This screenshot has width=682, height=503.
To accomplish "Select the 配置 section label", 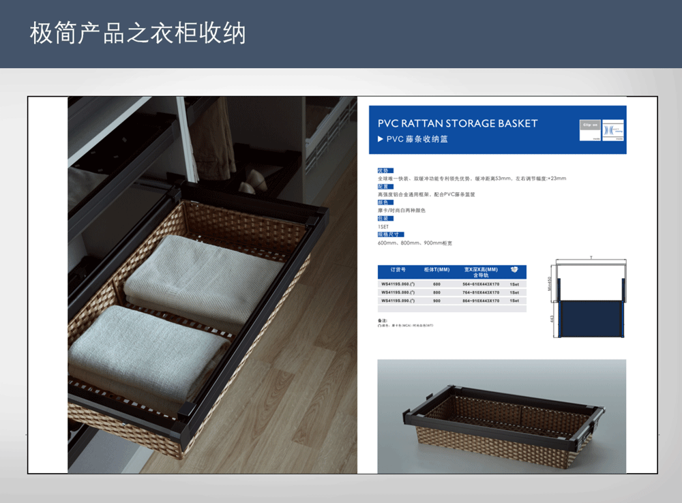I will [x=384, y=186].
